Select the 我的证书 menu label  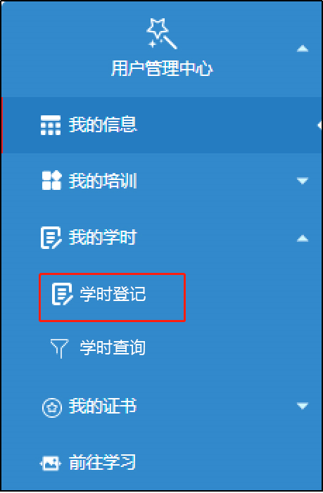[103, 406]
